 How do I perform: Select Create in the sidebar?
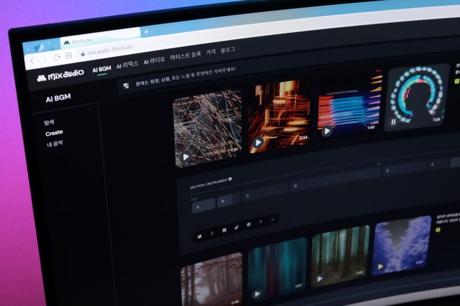(x=54, y=133)
